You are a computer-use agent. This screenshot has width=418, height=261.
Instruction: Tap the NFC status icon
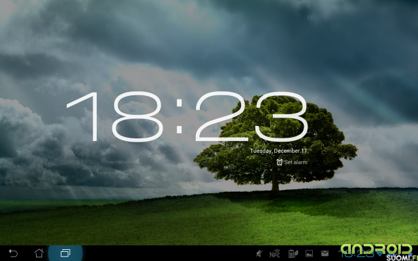coord(275,254)
